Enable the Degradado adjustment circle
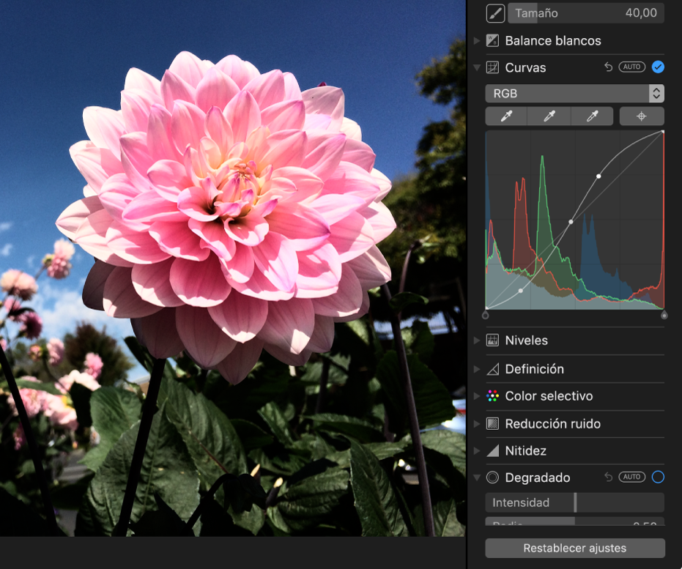 658,477
